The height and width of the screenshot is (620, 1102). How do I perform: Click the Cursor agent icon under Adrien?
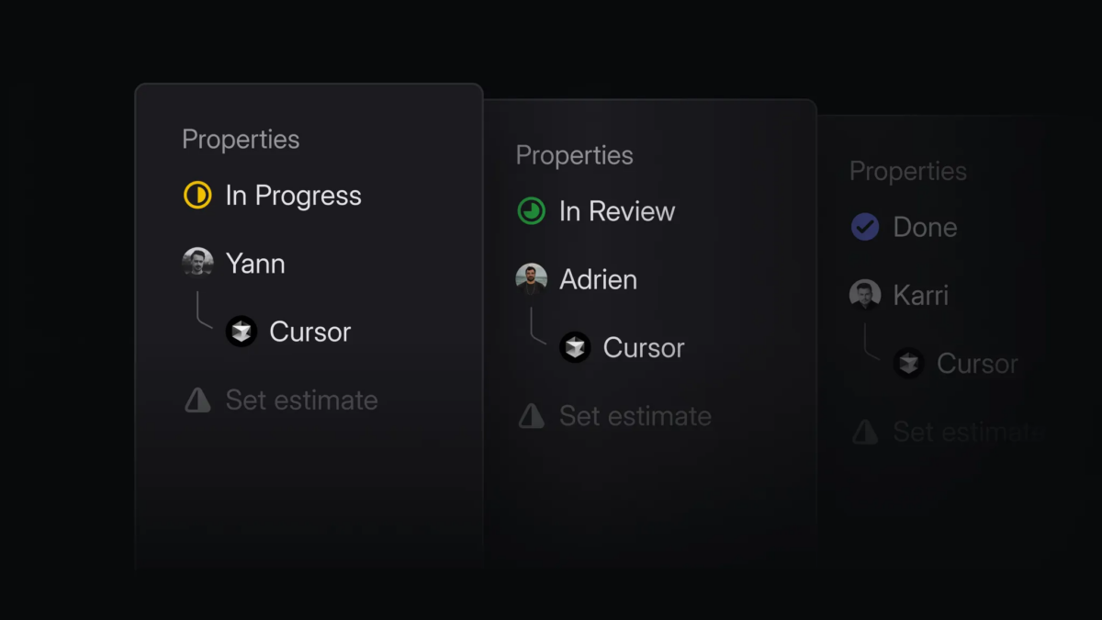click(576, 347)
